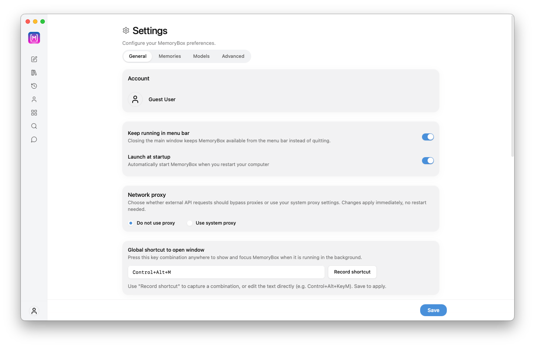This screenshot has height=348, width=535.
Task: Switch to the Advanced tab
Action: [233, 56]
